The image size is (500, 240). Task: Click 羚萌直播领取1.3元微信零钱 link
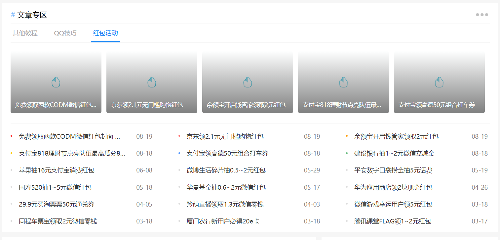coord(225,204)
